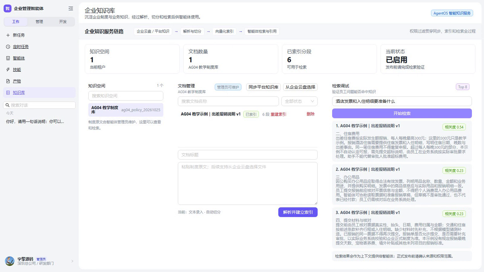The height and width of the screenshot is (272, 484).
Task: Click the lightning icon beside 技能
Action: pos(8,70)
